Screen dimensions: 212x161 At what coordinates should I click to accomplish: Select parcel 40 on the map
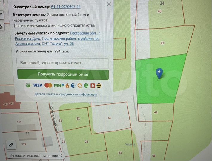click(x=159, y=11)
